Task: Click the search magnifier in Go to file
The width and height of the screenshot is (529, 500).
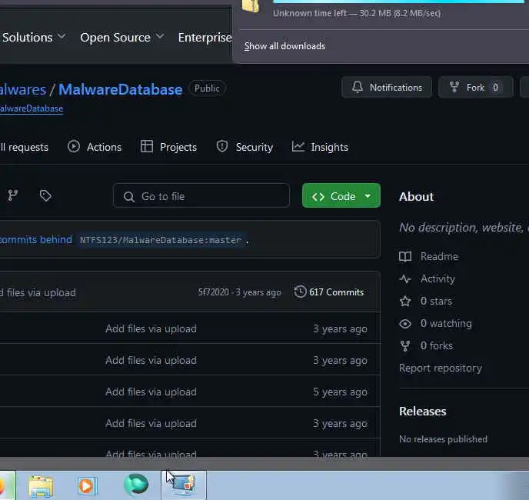Action: point(128,196)
